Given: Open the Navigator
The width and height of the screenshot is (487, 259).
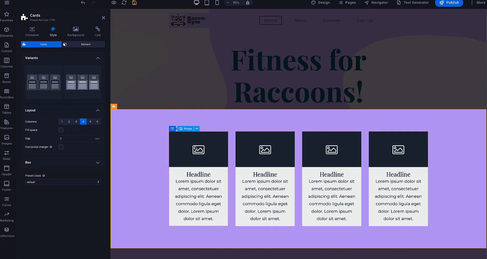Looking at the screenshot, I should (376, 3).
